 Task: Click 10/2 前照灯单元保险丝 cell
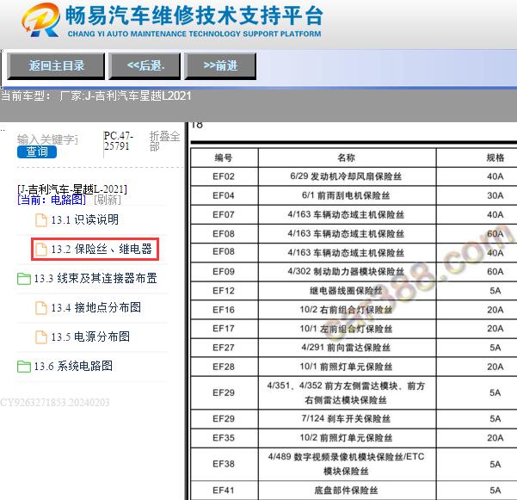pos(347,438)
